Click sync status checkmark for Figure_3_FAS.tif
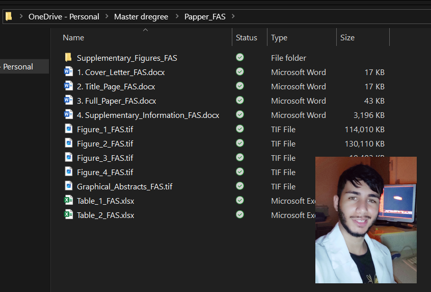 point(240,157)
